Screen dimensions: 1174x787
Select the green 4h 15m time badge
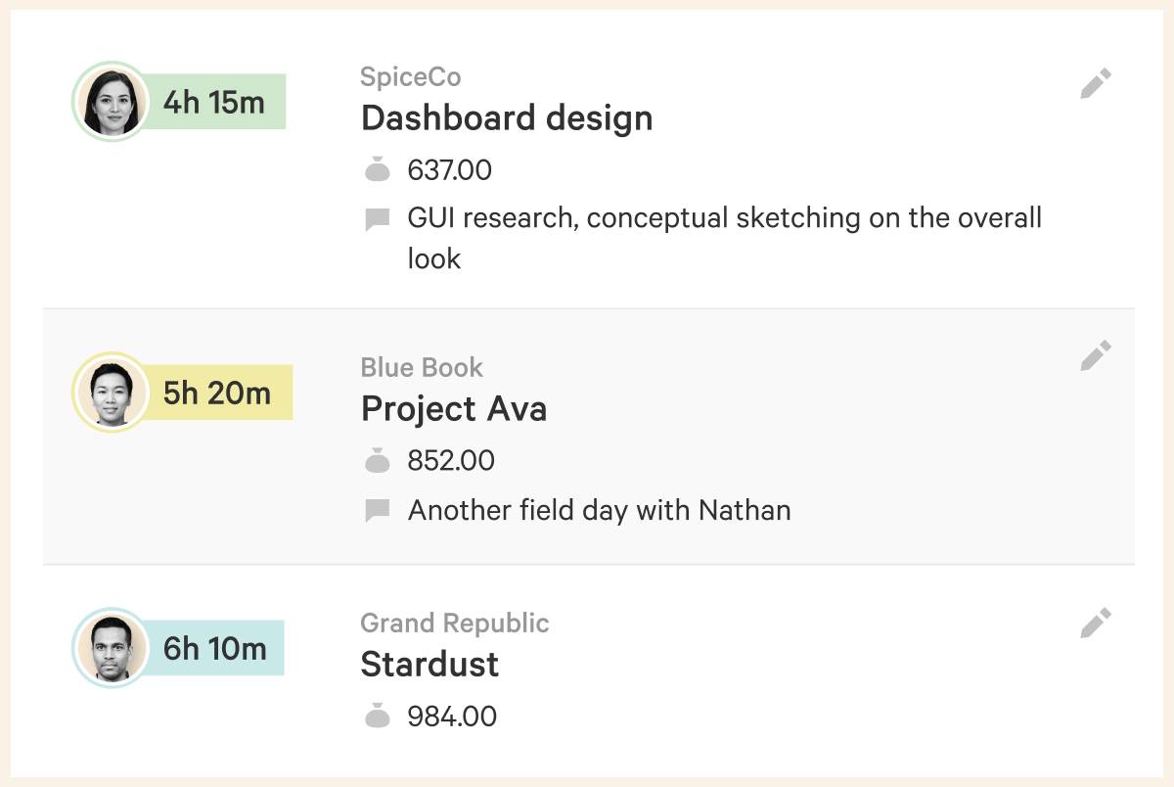point(215,102)
